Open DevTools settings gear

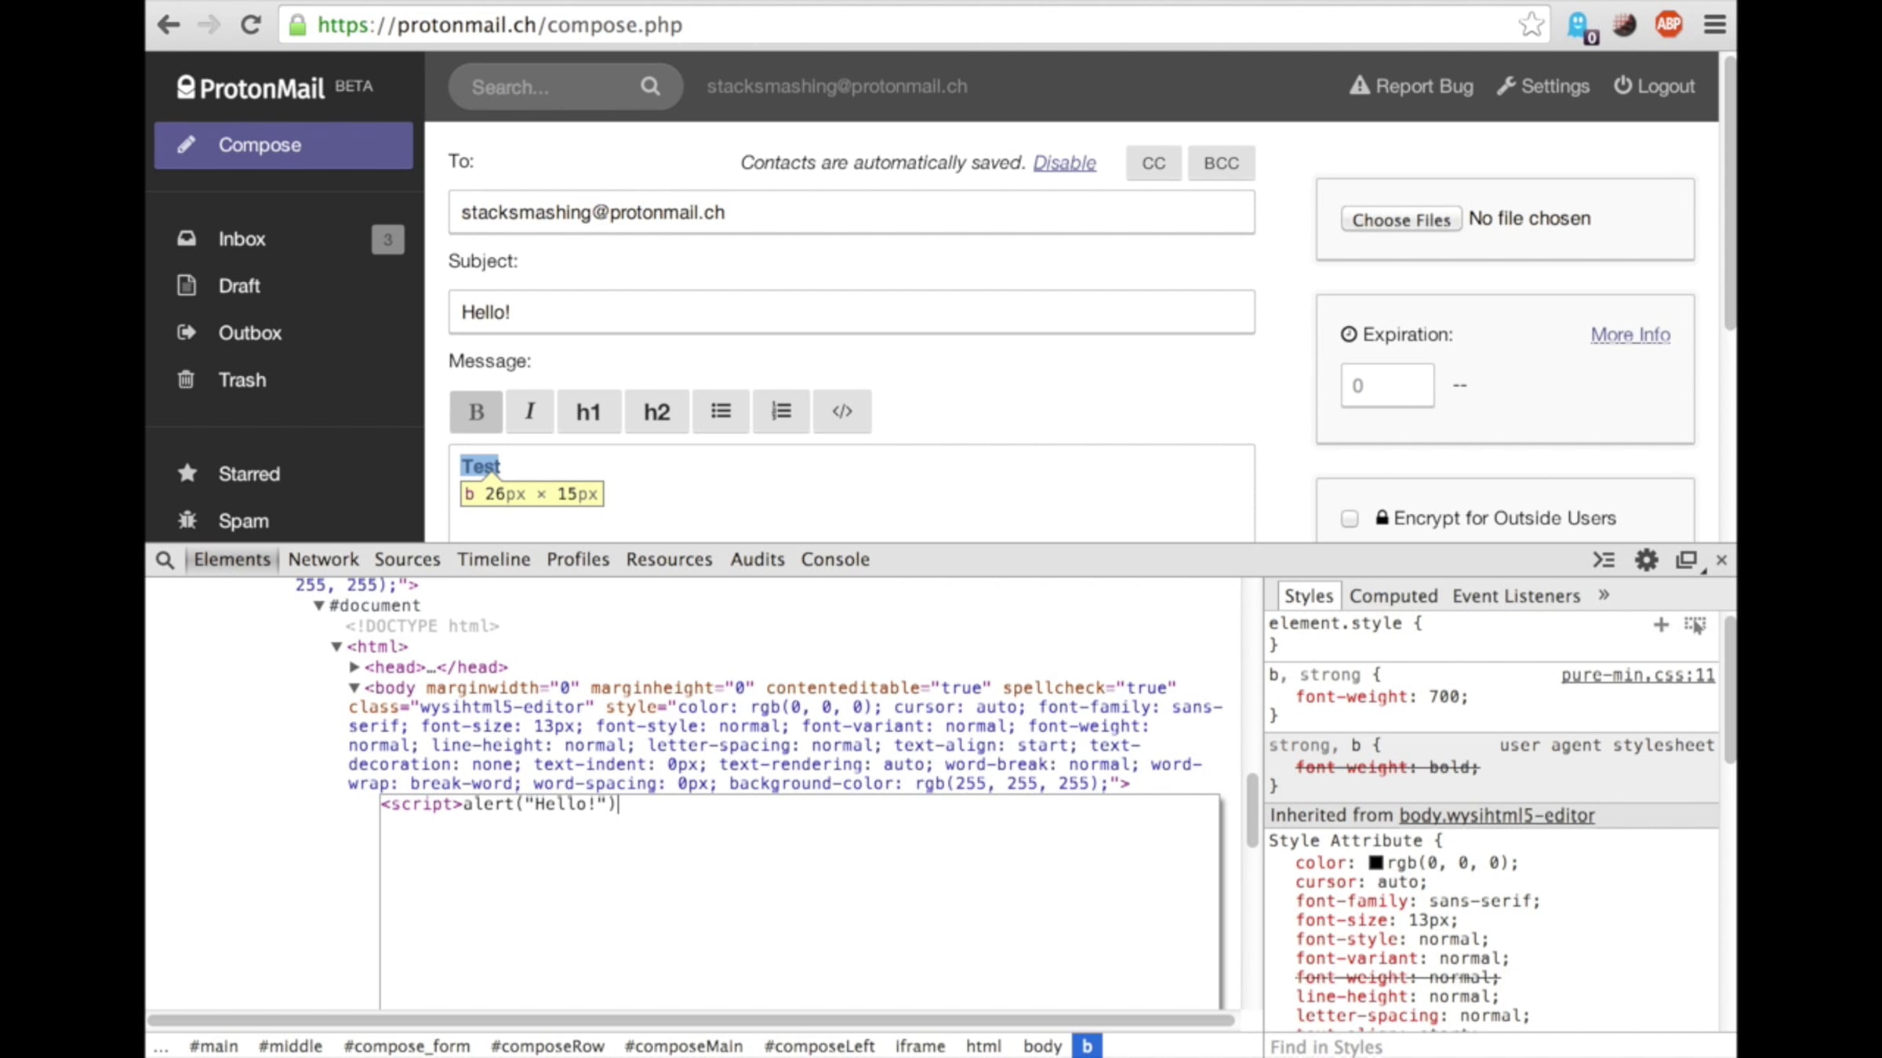(x=1646, y=560)
